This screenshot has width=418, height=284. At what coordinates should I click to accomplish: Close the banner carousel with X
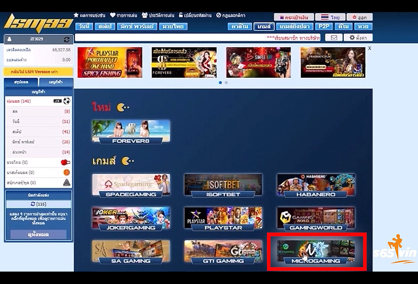point(370,48)
